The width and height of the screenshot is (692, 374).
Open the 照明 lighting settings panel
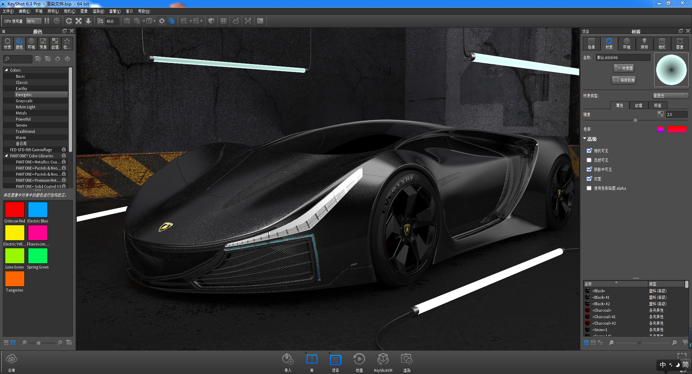[644, 44]
